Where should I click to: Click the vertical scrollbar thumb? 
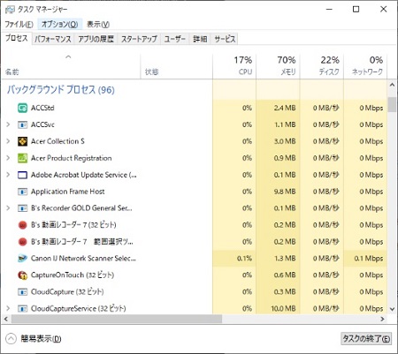(392, 105)
